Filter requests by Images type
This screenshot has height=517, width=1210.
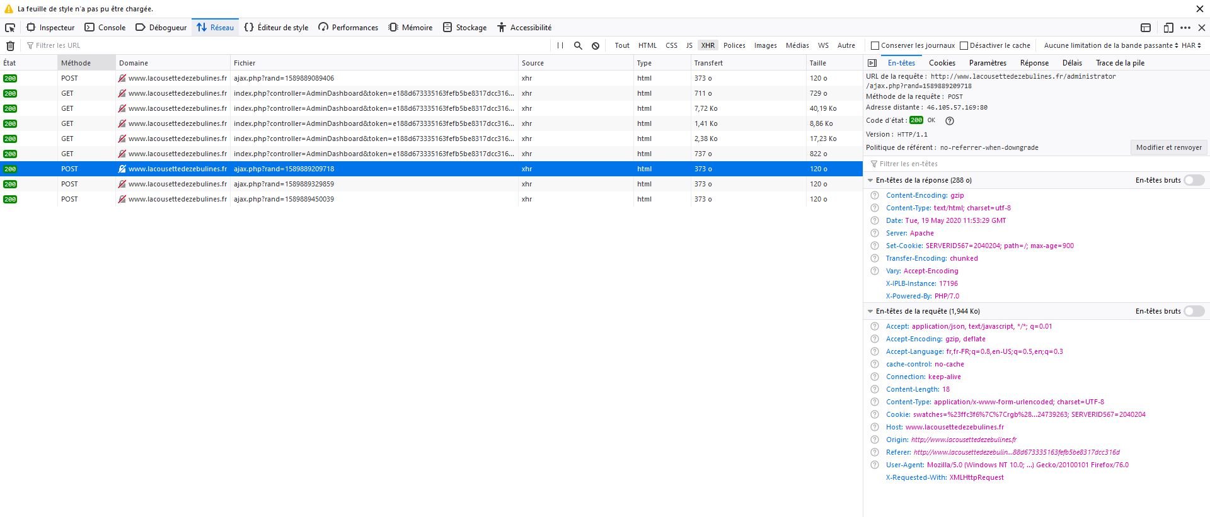pos(765,45)
